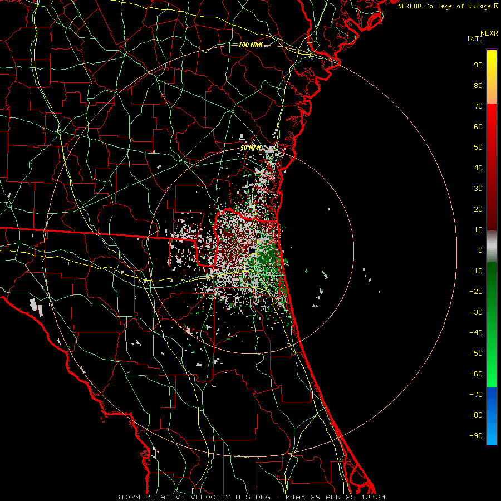
Task: Click the -10 knot scale label
Action: click(x=476, y=271)
